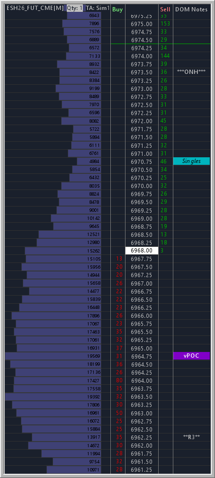Click the 7896 volume profile value

[x=94, y=24]
